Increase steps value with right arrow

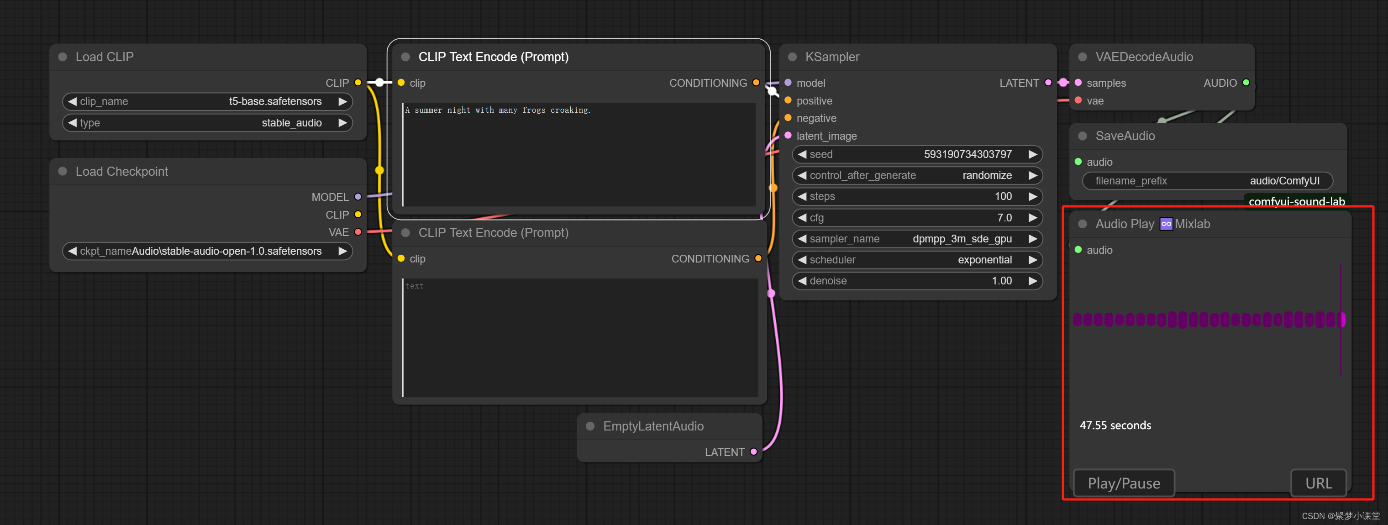1032,197
